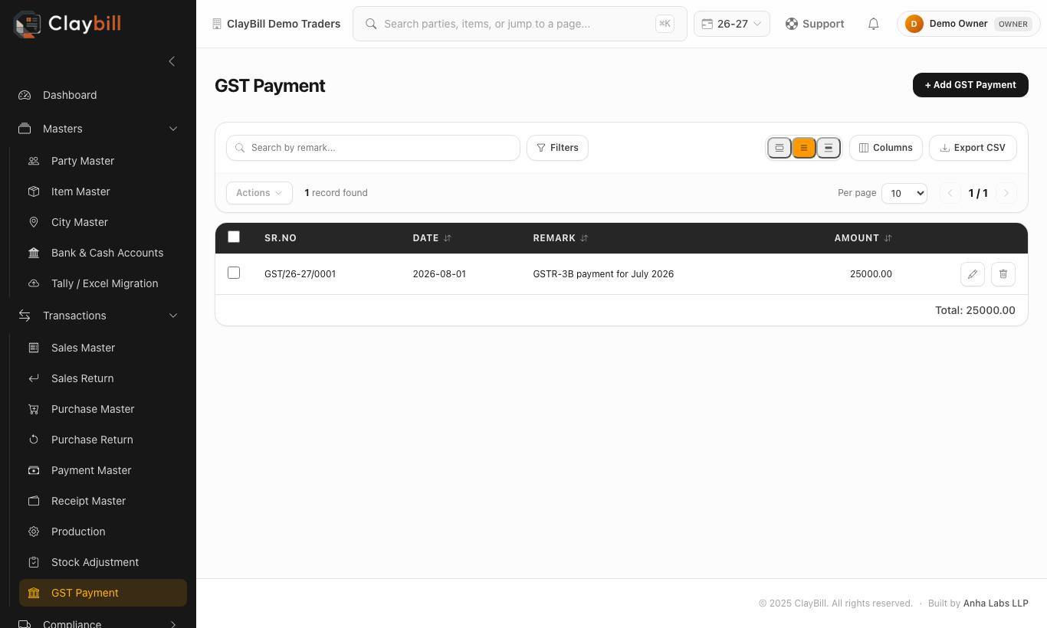Screen dimensions: 1047x628
Task: Go to previous page arrow
Action: (950, 193)
